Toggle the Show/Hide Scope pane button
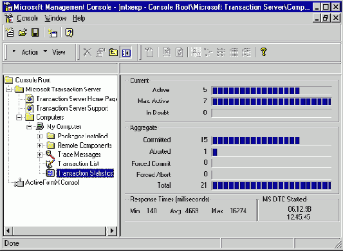Viewport: 343px width, 251px height. click(x=126, y=52)
